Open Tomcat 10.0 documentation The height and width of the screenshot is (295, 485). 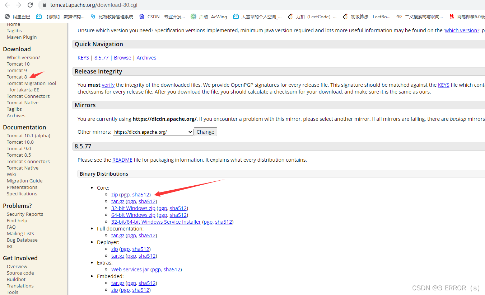click(20, 142)
